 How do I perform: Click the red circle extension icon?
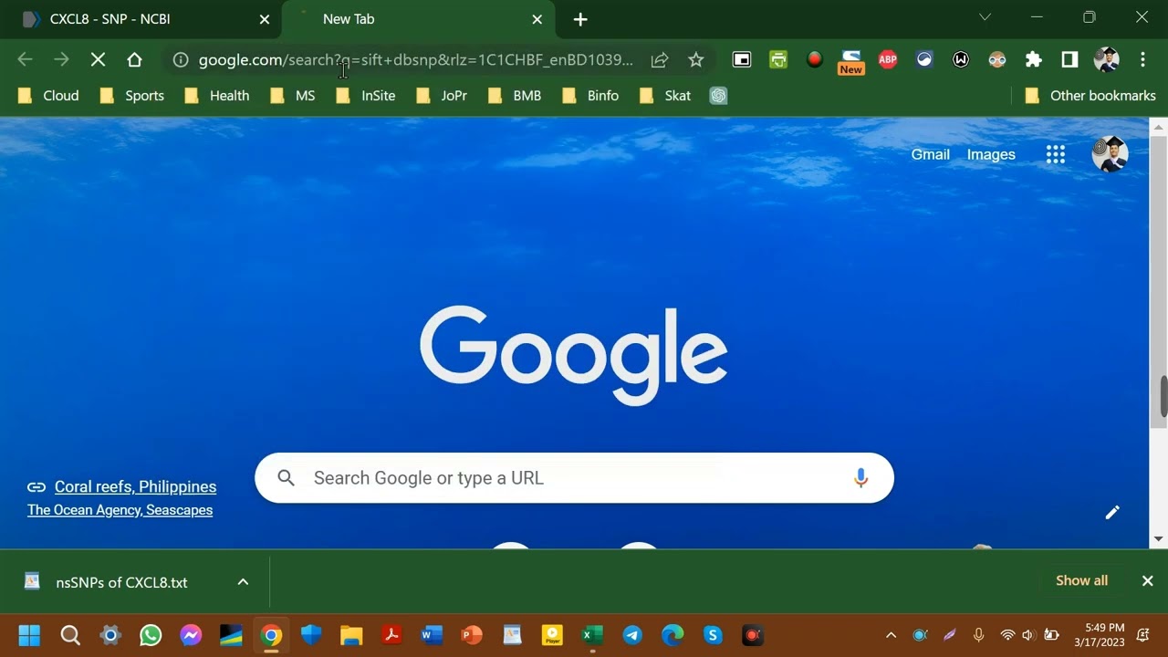[x=815, y=59]
